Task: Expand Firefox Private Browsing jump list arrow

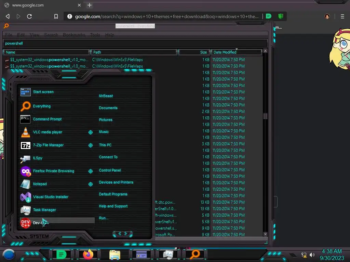Action: pos(90,171)
